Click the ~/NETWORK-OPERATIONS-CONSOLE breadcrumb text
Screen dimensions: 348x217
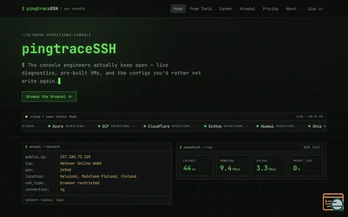pos(57,35)
